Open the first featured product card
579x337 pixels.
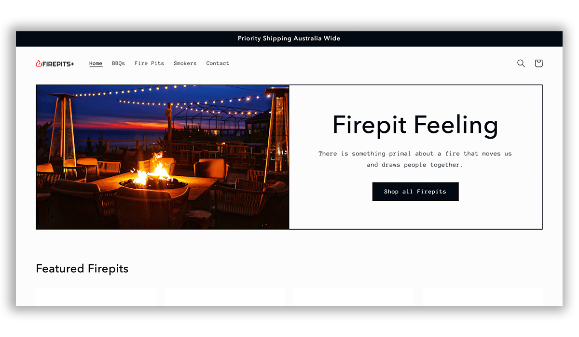(x=96, y=297)
